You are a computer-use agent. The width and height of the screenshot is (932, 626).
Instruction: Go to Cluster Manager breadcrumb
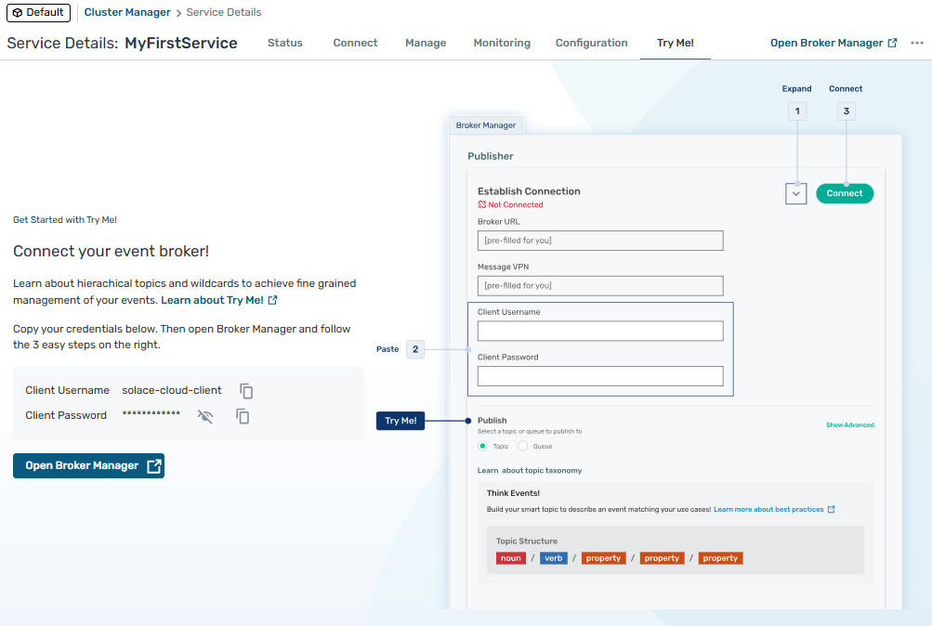(x=127, y=12)
